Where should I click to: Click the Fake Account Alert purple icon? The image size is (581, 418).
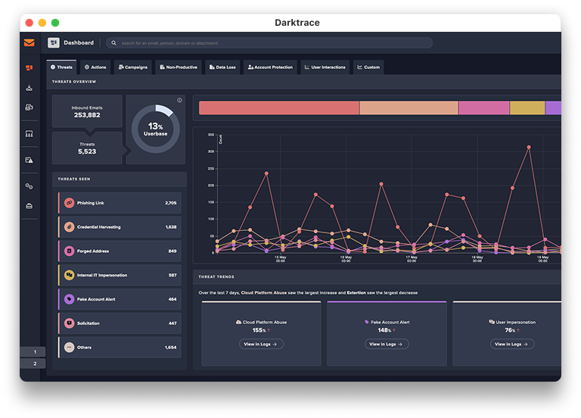tap(70, 299)
